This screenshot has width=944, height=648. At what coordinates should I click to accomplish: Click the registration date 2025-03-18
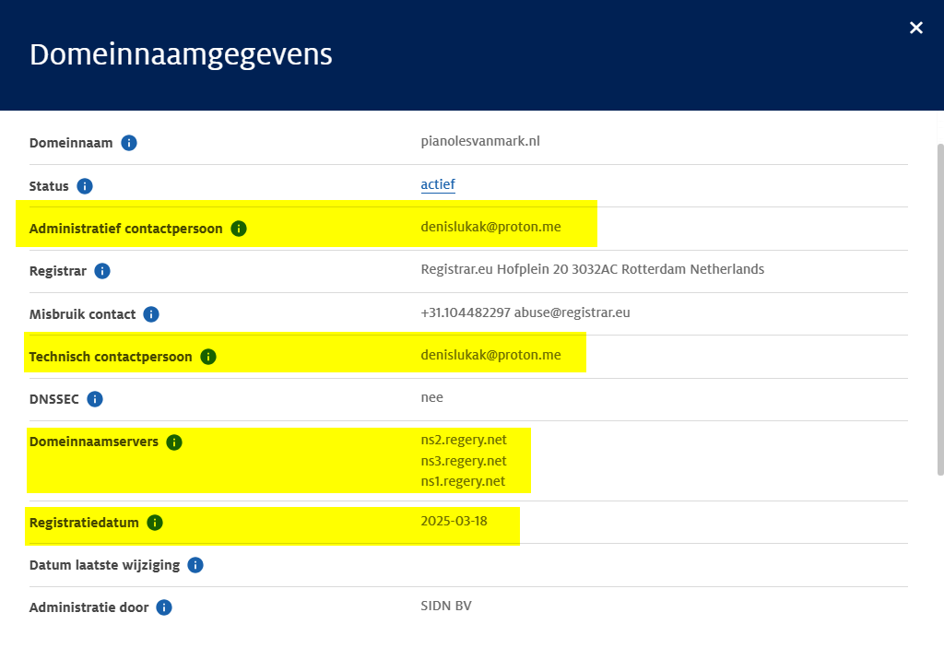[x=454, y=521]
